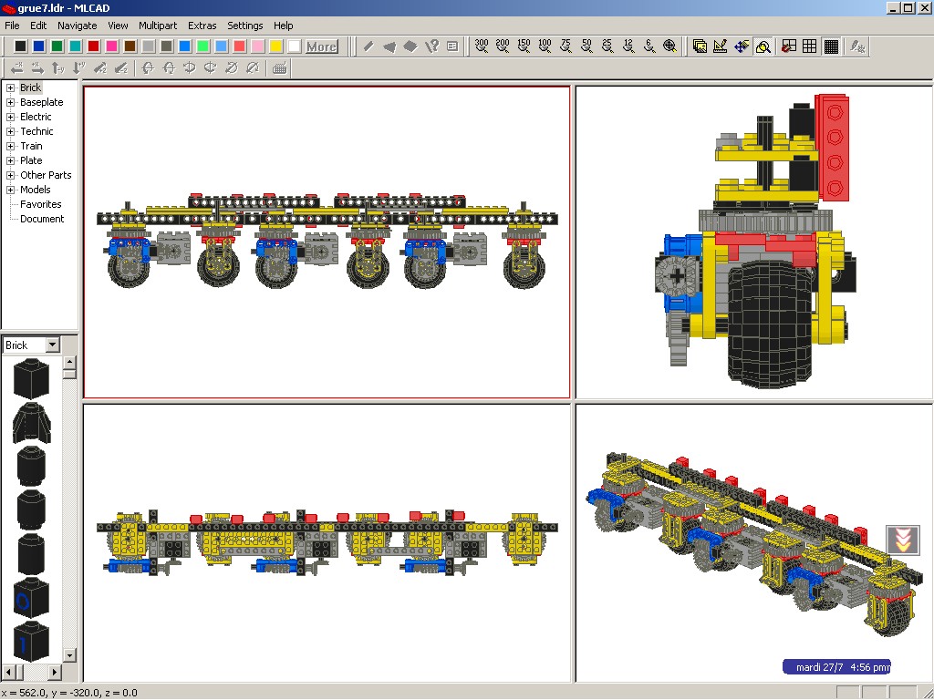
Task: Toggle the medium grid button
Action: (x=810, y=46)
